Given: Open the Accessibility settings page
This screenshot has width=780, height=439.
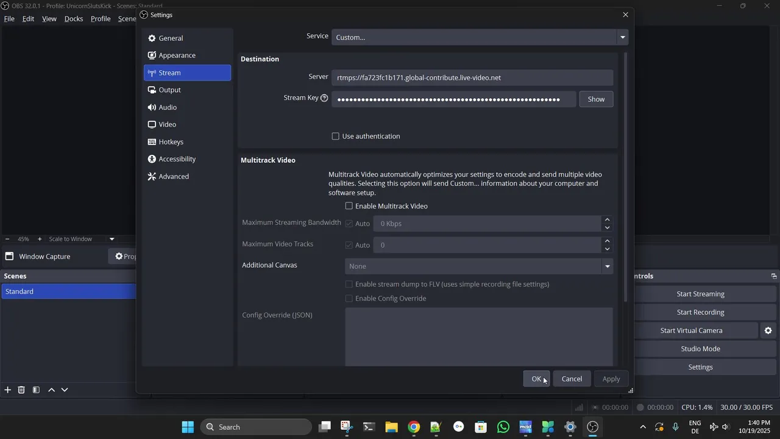Looking at the screenshot, I should [188, 159].
